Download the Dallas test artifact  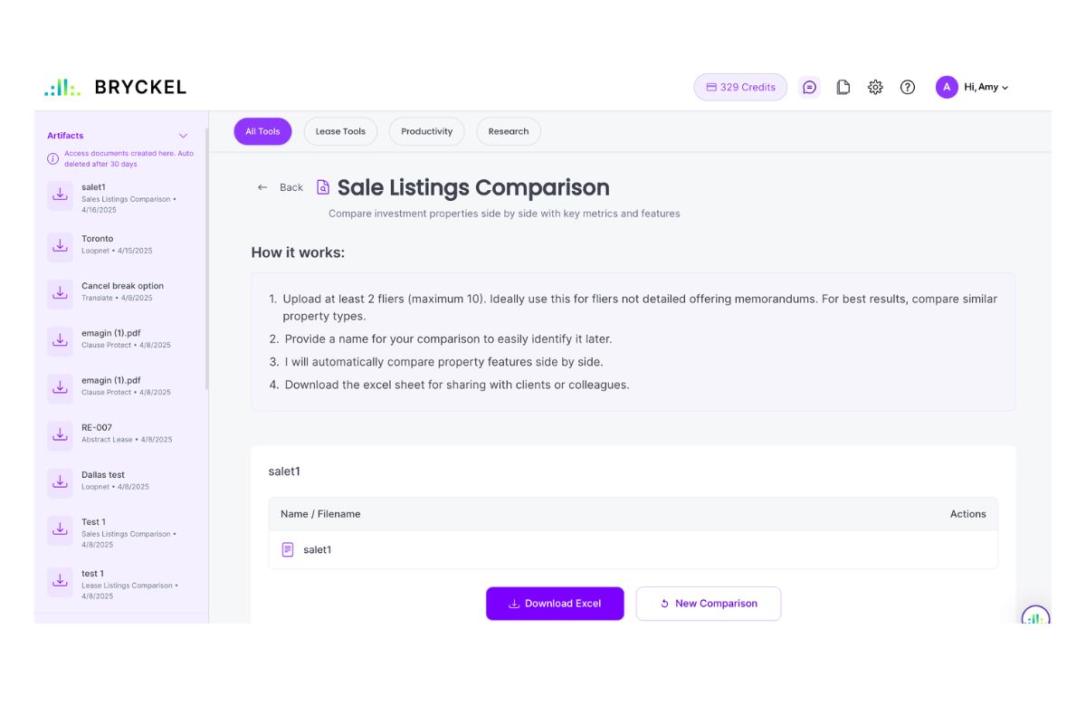pyautogui.click(x=60, y=481)
